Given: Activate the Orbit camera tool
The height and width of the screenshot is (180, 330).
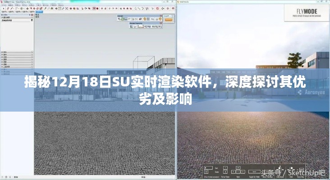Looking at the screenshot, I should pyautogui.click(x=56, y=9).
